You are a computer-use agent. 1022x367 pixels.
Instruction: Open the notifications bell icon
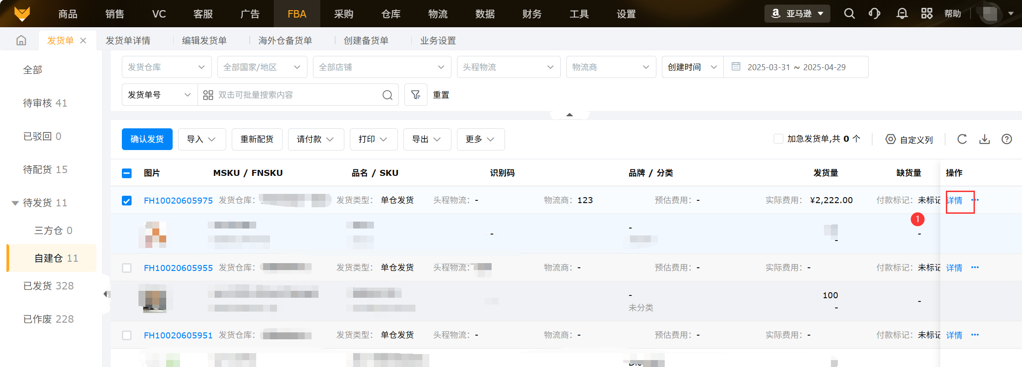click(x=902, y=14)
